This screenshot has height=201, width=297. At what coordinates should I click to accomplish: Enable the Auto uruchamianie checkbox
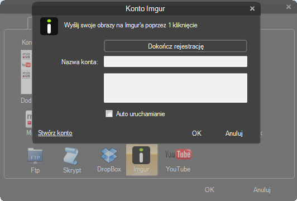coord(109,114)
